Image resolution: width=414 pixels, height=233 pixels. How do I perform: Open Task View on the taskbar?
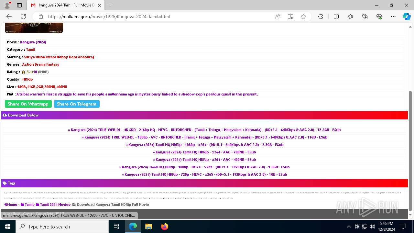pos(116,227)
